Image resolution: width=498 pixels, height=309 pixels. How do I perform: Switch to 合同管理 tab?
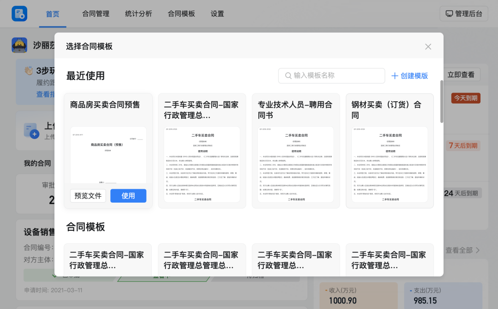(x=96, y=14)
